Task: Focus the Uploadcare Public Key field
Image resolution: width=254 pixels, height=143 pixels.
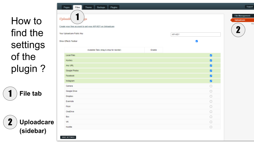Action: tap(196, 34)
